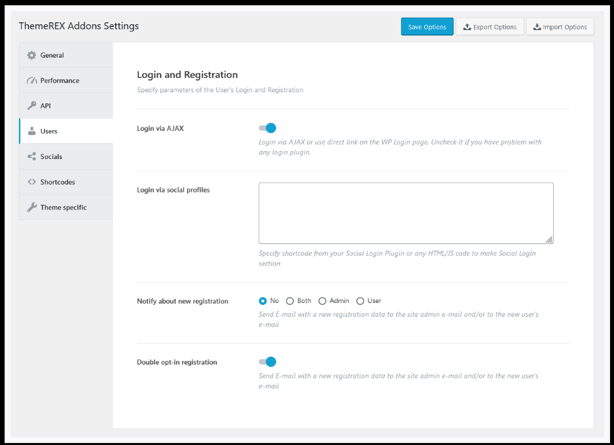The width and height of the screenshot is (614, 445).
Task: Open the Shortcodes tab
Action: coord(65,182)
